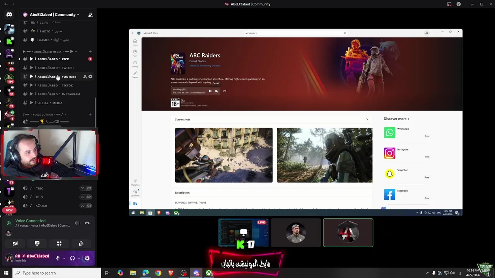Turn on camera in voice panel
This screenshot has width=495, height=278.
point(15,244)
